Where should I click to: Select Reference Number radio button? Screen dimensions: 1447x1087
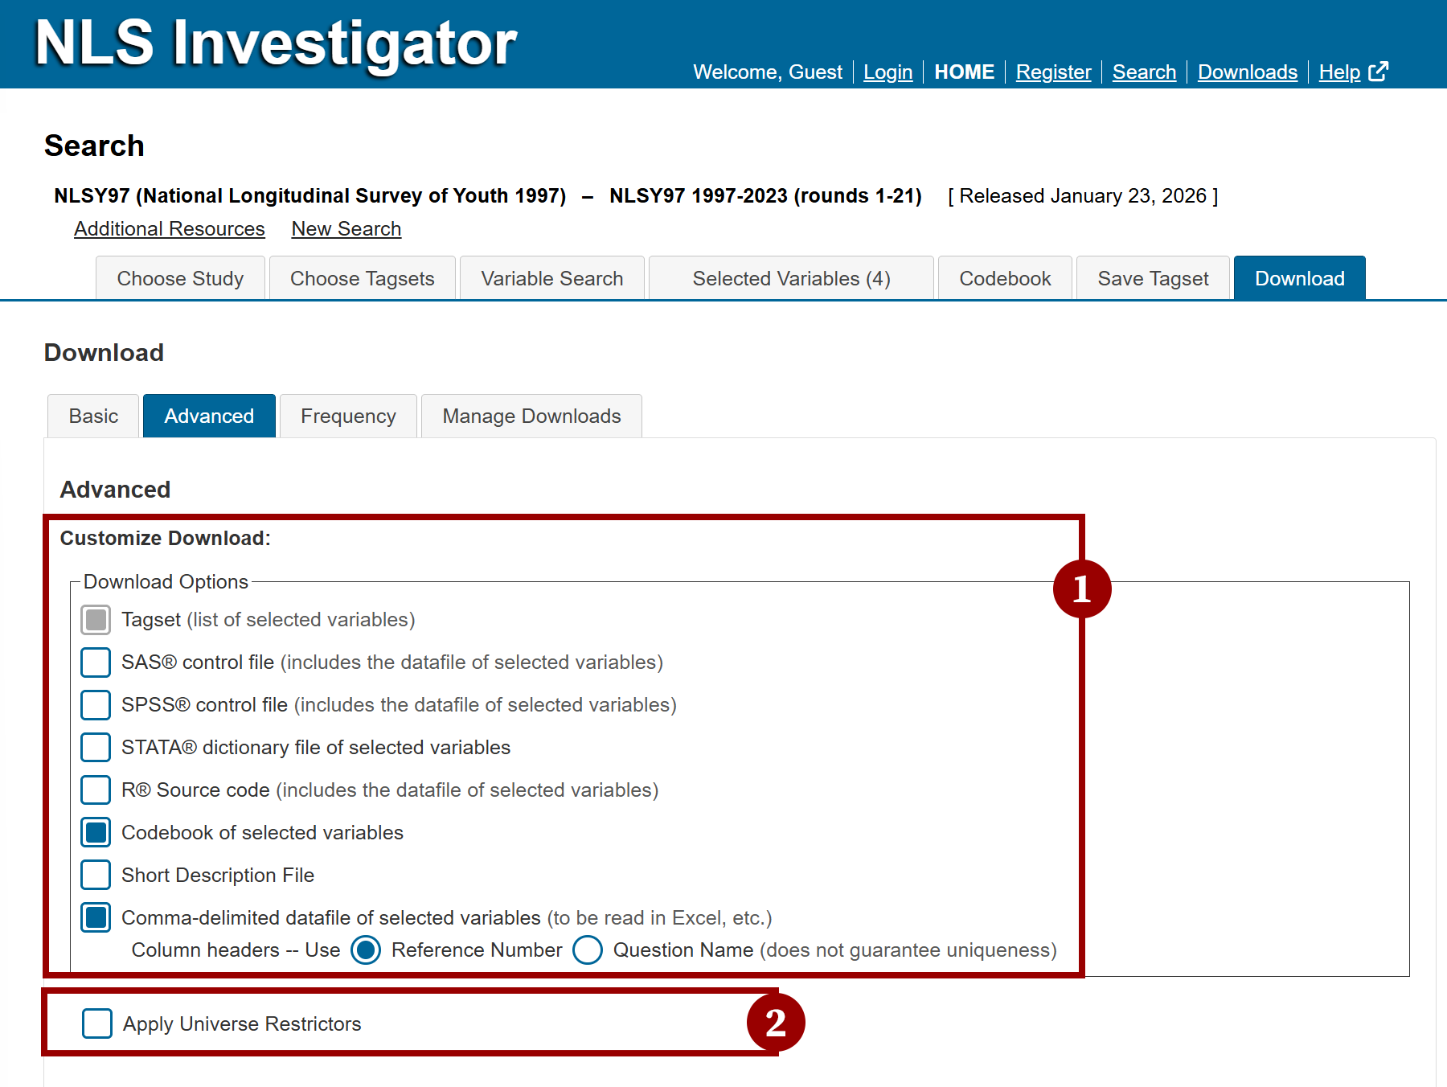pyautogui.click(x=366, y=950)
